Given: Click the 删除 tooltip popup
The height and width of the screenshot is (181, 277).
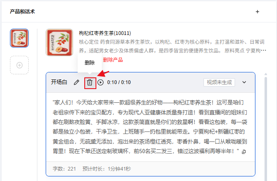Looking at the screenshot, I should pyautogui.click(x=90, y=63).
